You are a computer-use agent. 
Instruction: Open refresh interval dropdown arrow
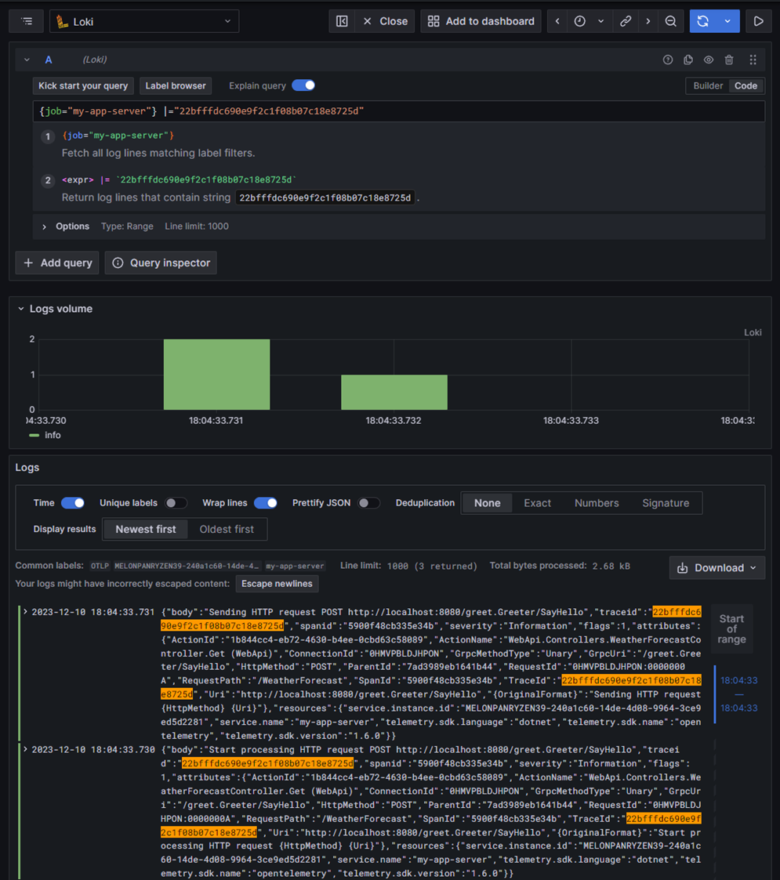click(x=727, y=21)
